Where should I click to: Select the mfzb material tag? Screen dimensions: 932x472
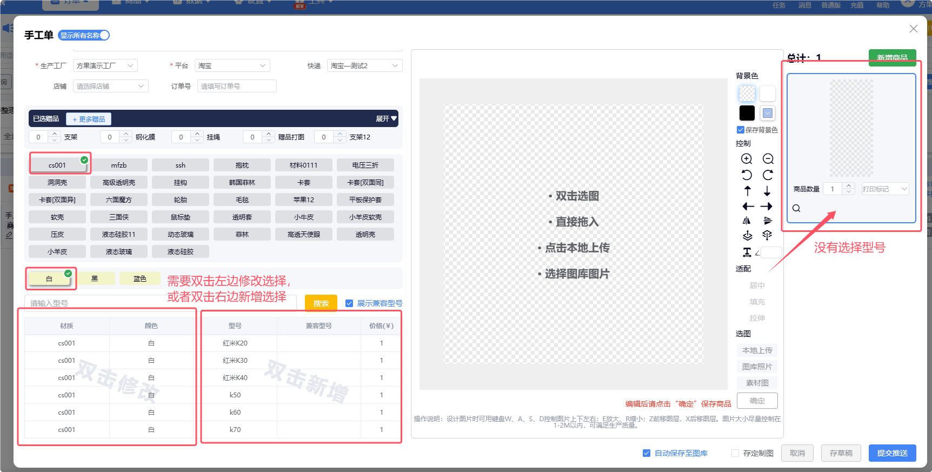[119, 165]
